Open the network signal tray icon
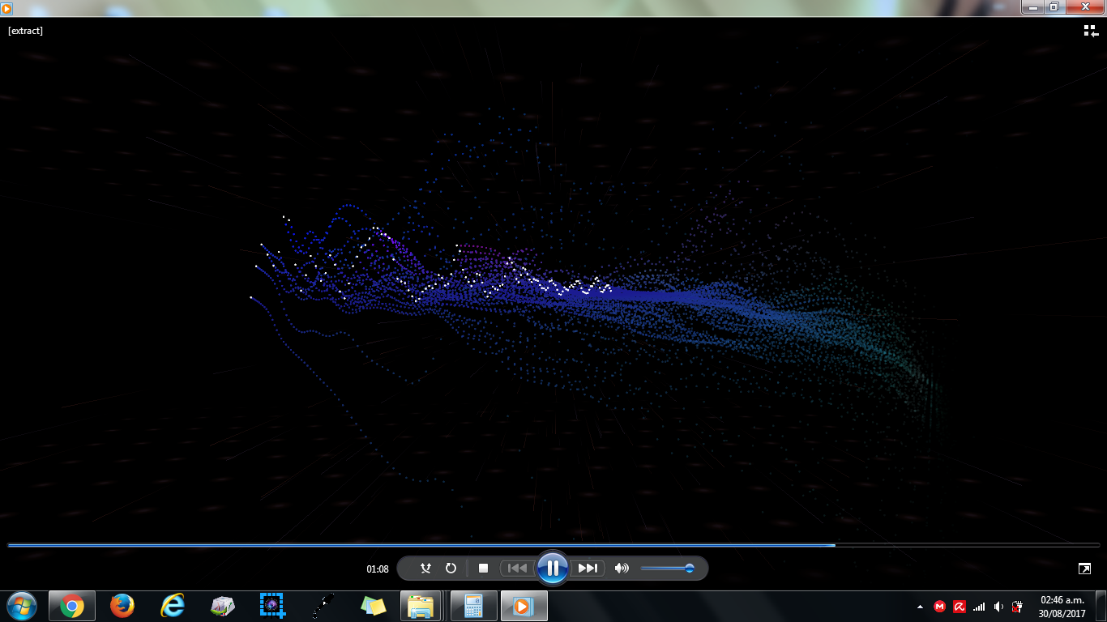 click(x=979, y=607)
